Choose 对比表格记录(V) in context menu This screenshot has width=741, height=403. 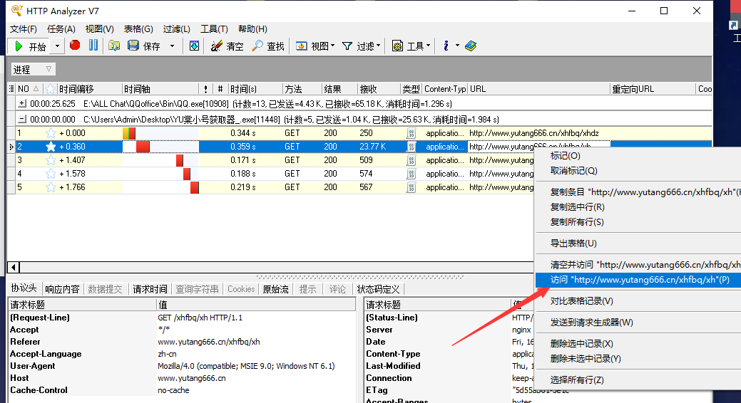point(581,301)
